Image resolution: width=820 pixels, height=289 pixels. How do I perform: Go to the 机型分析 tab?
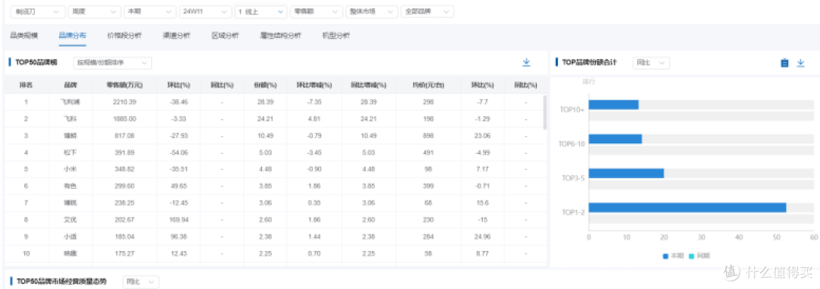336,36
